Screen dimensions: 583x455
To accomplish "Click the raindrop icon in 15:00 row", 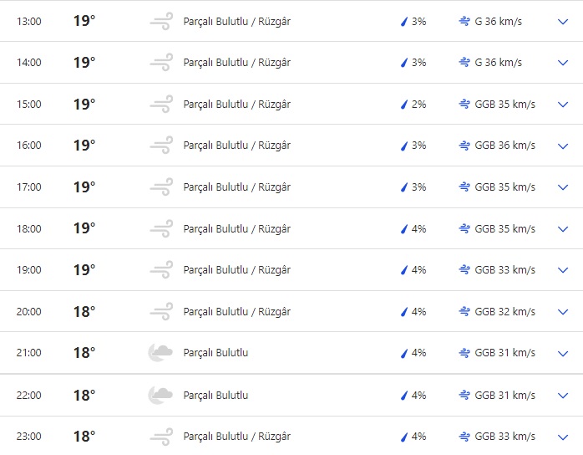I will tap(404, 105).
